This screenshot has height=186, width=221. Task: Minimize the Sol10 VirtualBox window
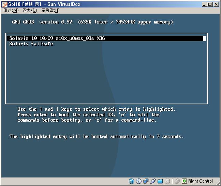click(204, 4)
